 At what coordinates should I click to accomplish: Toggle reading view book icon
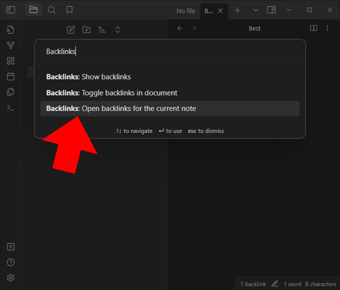point(314,28)
